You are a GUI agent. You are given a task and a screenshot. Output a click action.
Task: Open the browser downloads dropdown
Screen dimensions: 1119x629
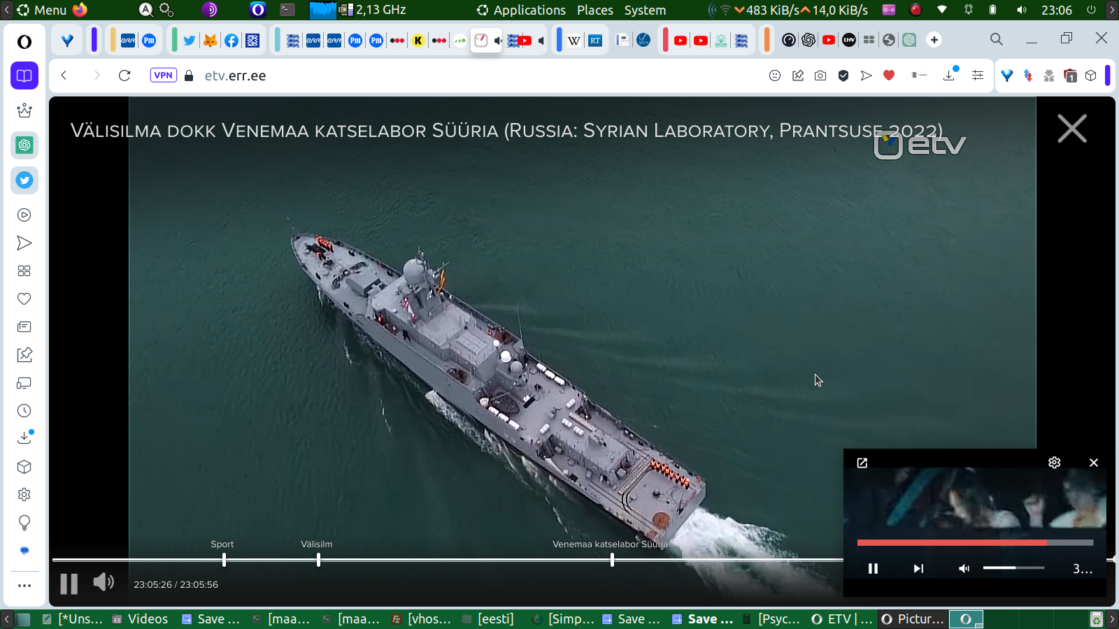click(949, 75)
